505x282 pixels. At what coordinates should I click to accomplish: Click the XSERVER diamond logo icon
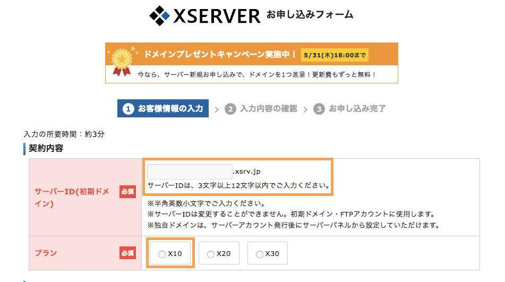coord(159,15)
